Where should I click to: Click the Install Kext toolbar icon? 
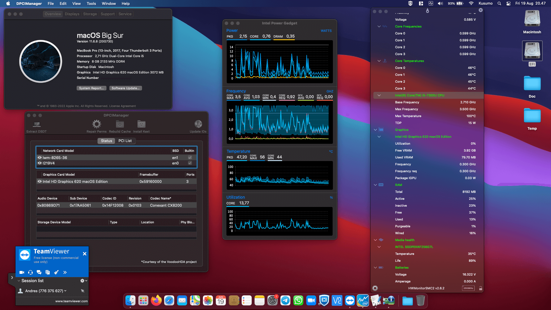[x=141, y=124]
